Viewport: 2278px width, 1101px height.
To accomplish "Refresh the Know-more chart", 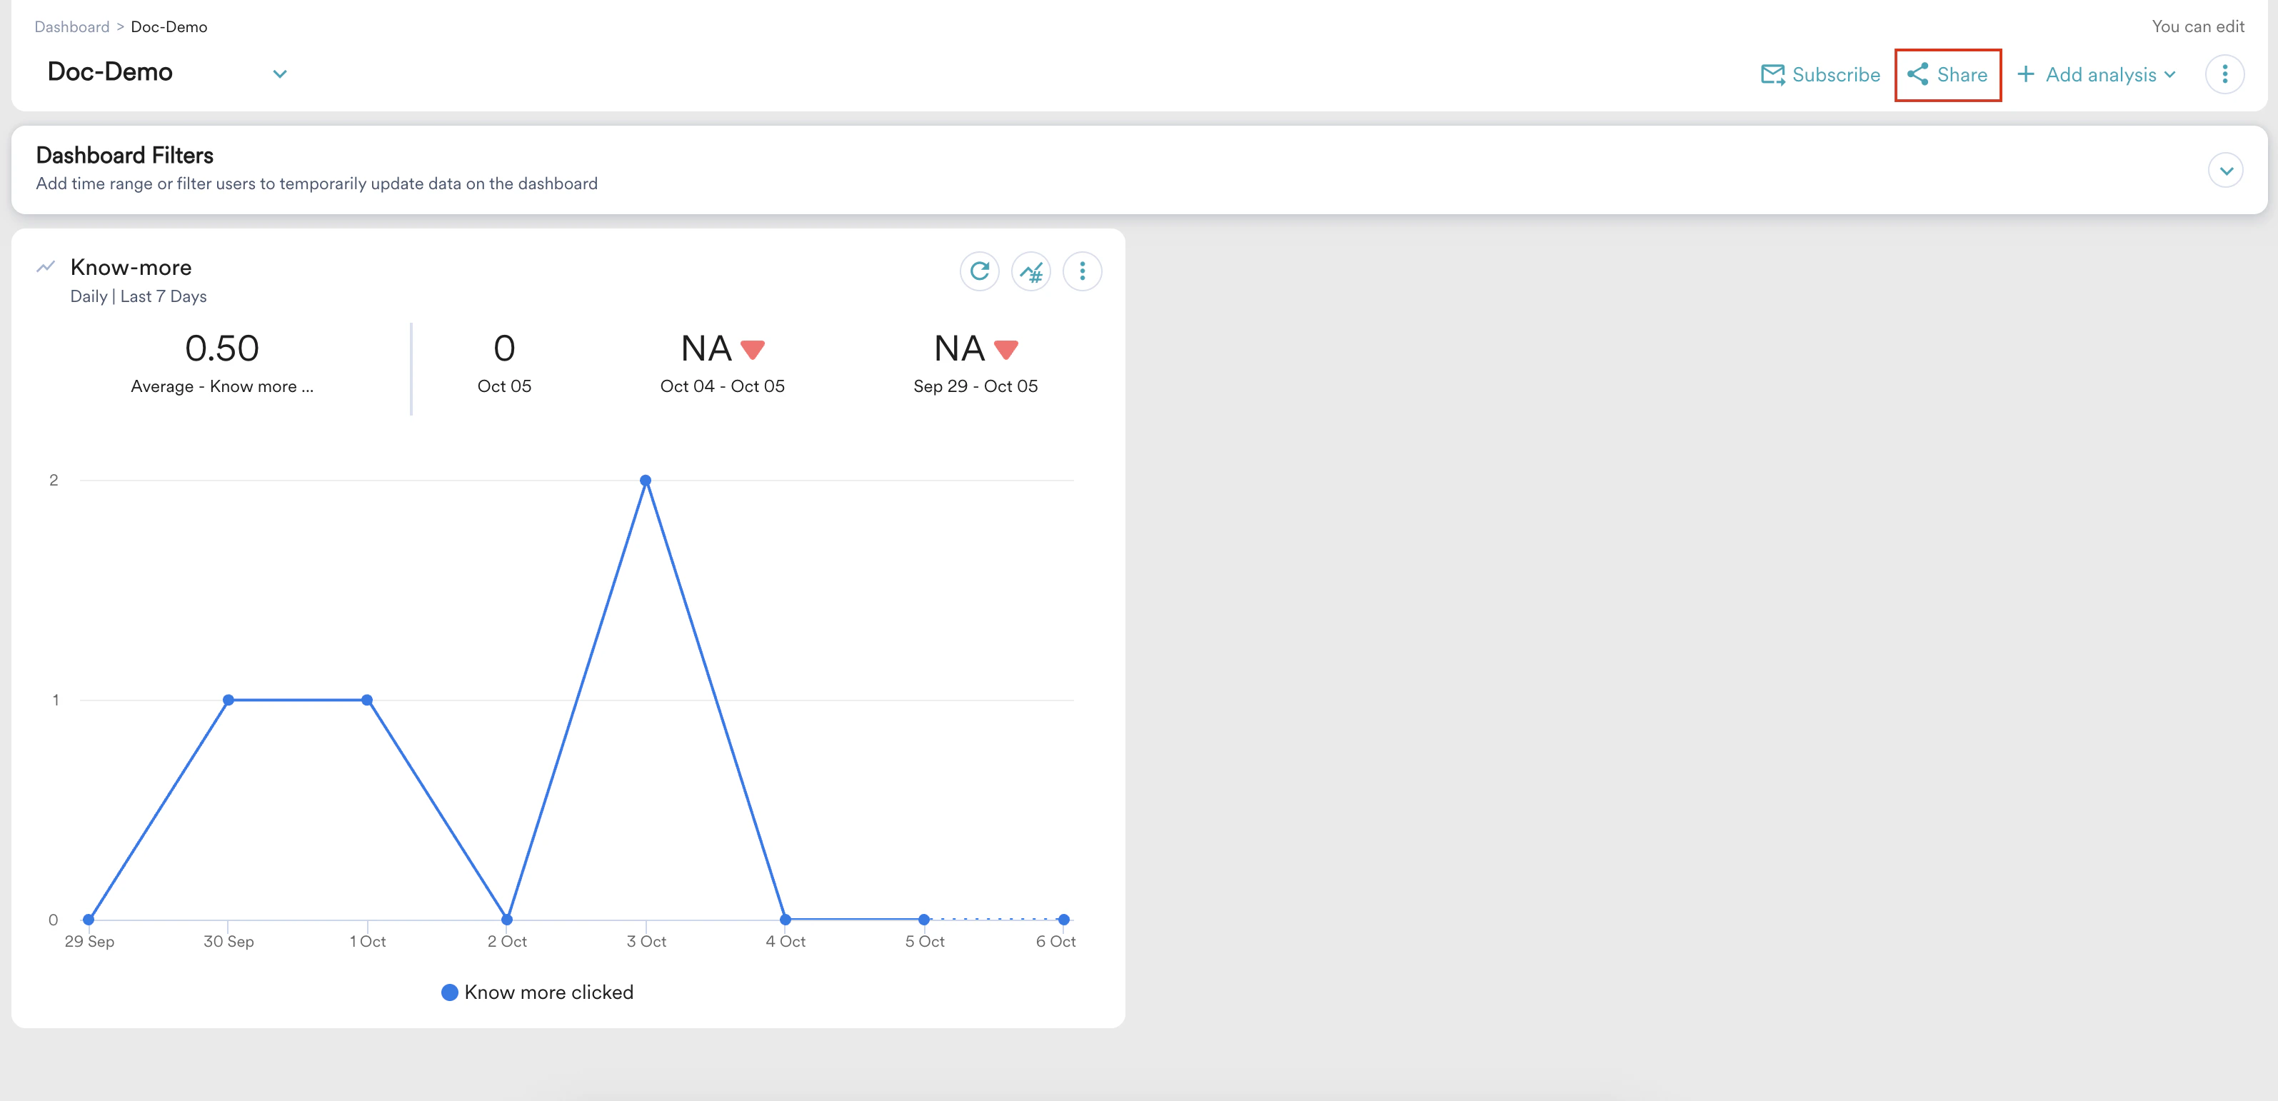I will tap(979, 271).
